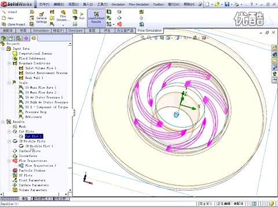This screenshot has width=278, height=208.
Task: Collapse the Input Data node
Action: [x=3, y=49]
